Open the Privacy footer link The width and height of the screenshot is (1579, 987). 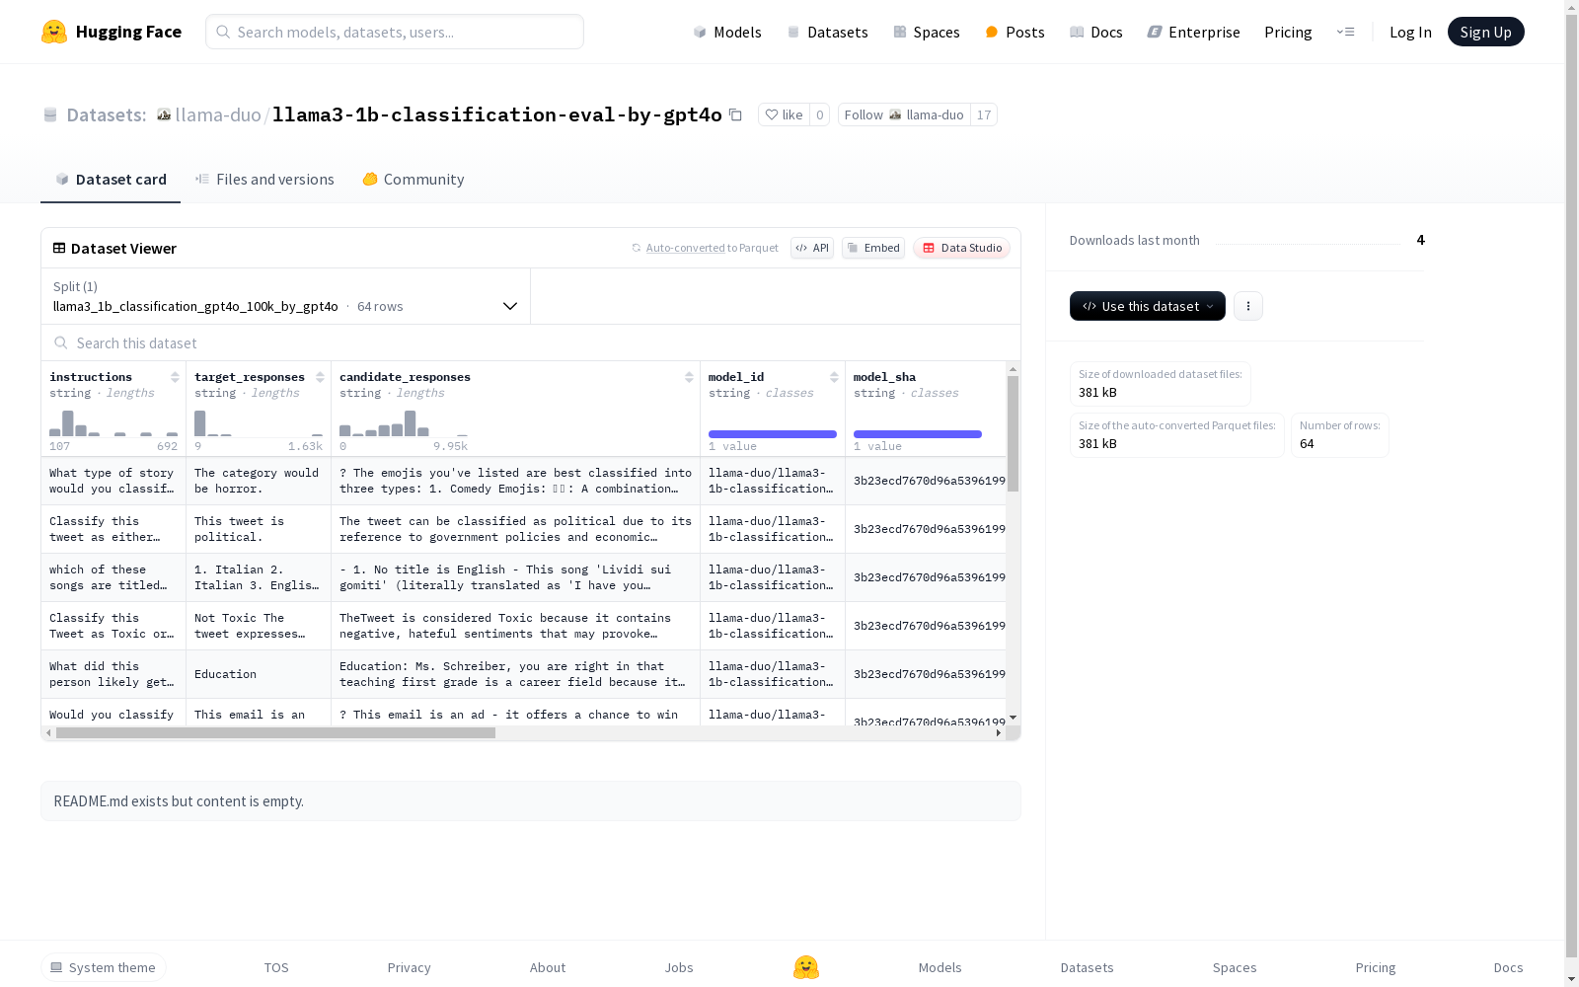tap(410, 967)
